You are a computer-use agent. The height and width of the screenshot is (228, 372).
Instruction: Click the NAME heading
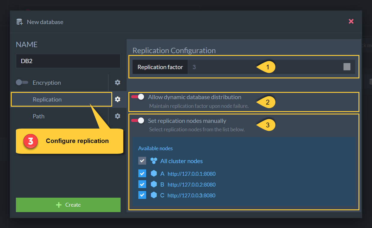[x=27, y=44]
